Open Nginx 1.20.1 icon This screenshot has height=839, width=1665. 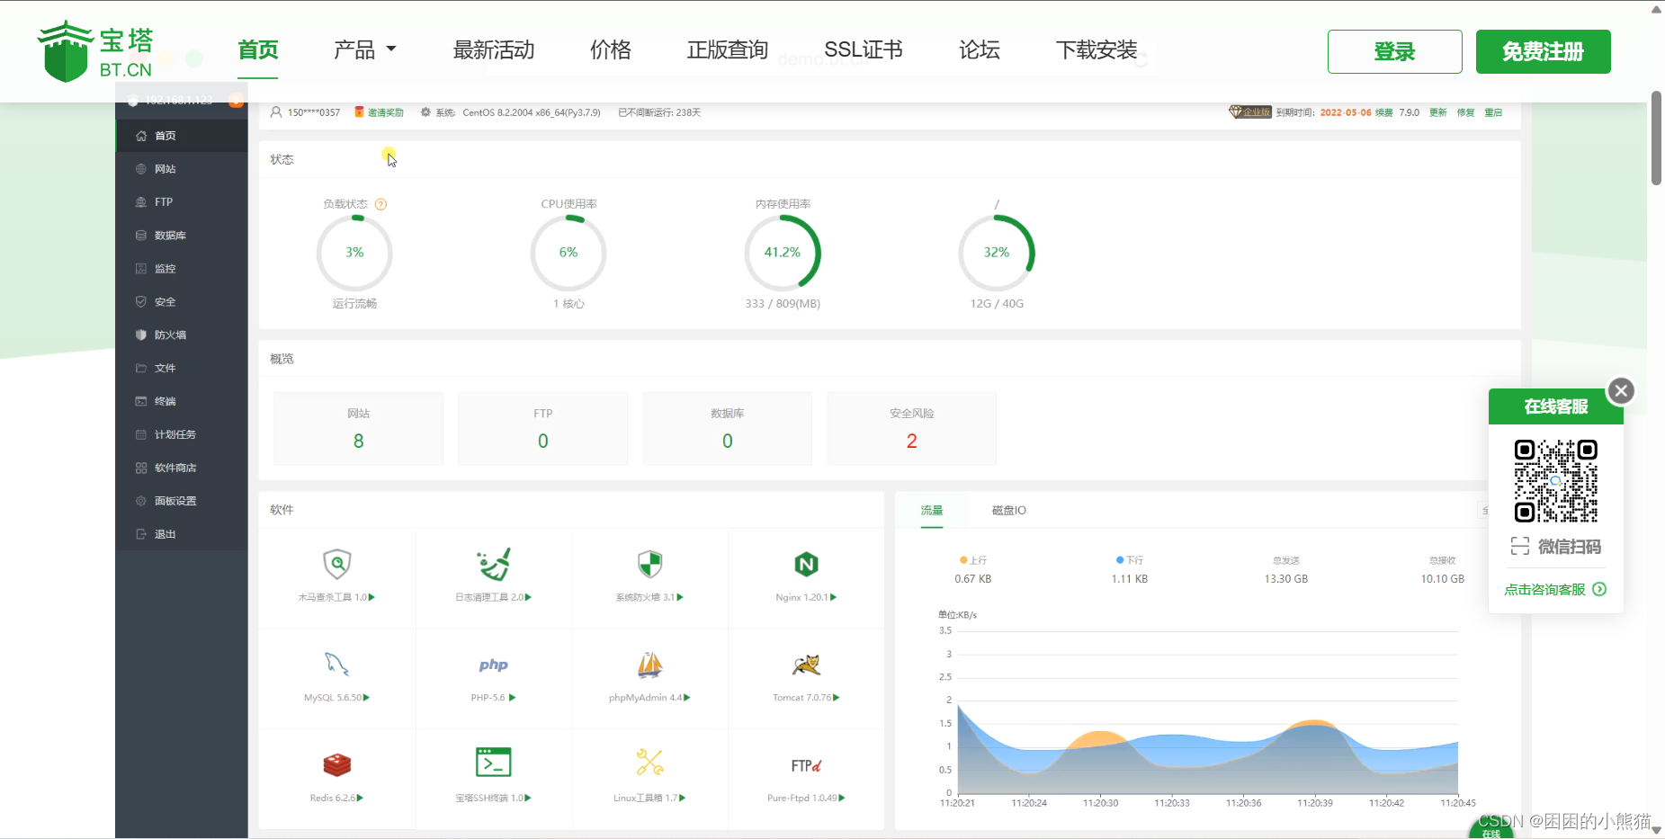click(806, 565)
